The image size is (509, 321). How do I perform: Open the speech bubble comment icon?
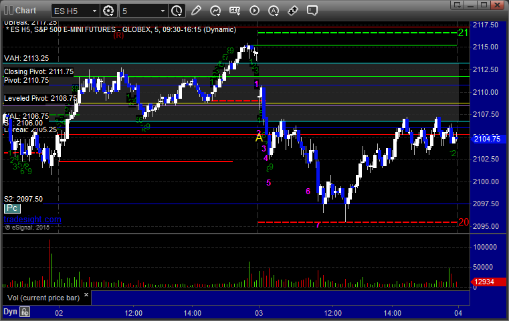[312, 11]
